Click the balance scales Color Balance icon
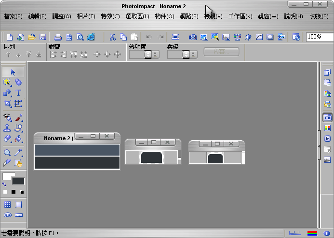The width and height of the screenshot is (334, 238). (237, 37)
